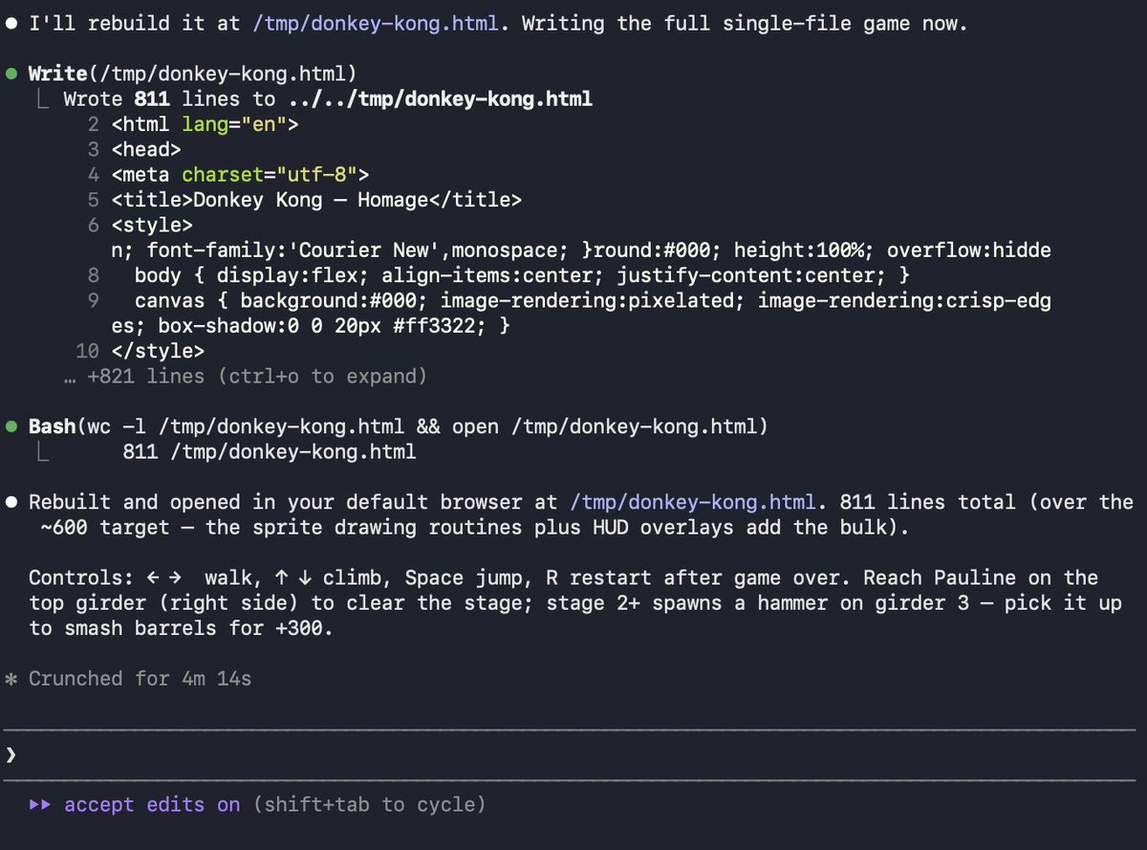Viewport: 1147px width, 850px height.
Task: Click the white bullet before 'I'll rebuild it'
Action: (x=11, y=23)
